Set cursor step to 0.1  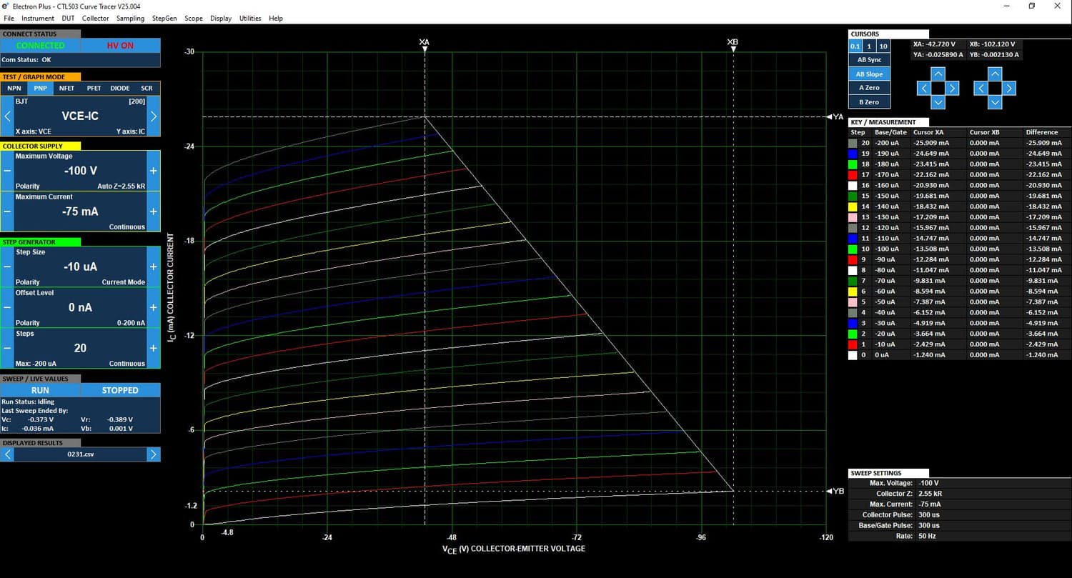point(855,46)
